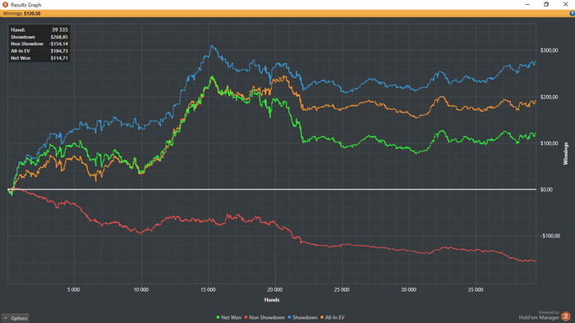
Task: Click the 20 000 hands axis label
Action: tap(274, 289)
